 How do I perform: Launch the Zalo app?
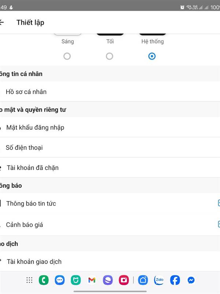coord(159,280)
